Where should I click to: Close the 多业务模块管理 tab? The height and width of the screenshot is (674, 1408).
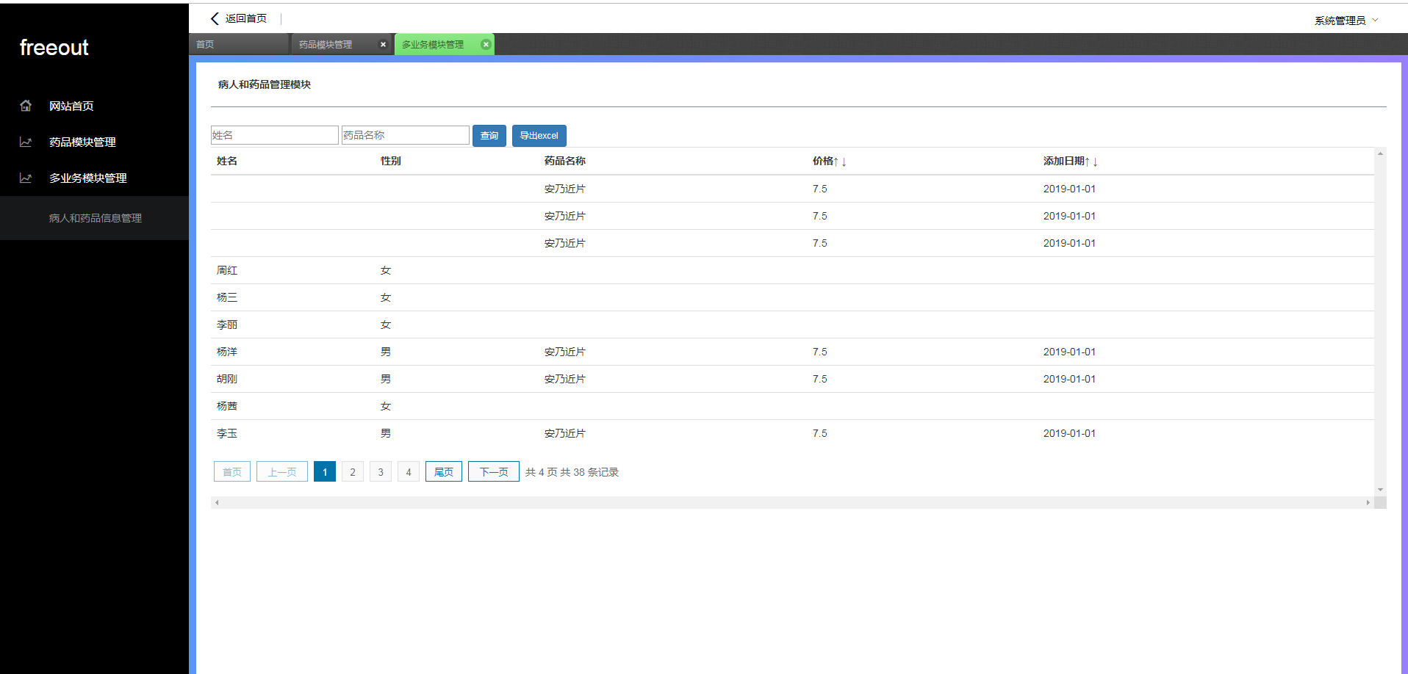(x=486, y=44)
